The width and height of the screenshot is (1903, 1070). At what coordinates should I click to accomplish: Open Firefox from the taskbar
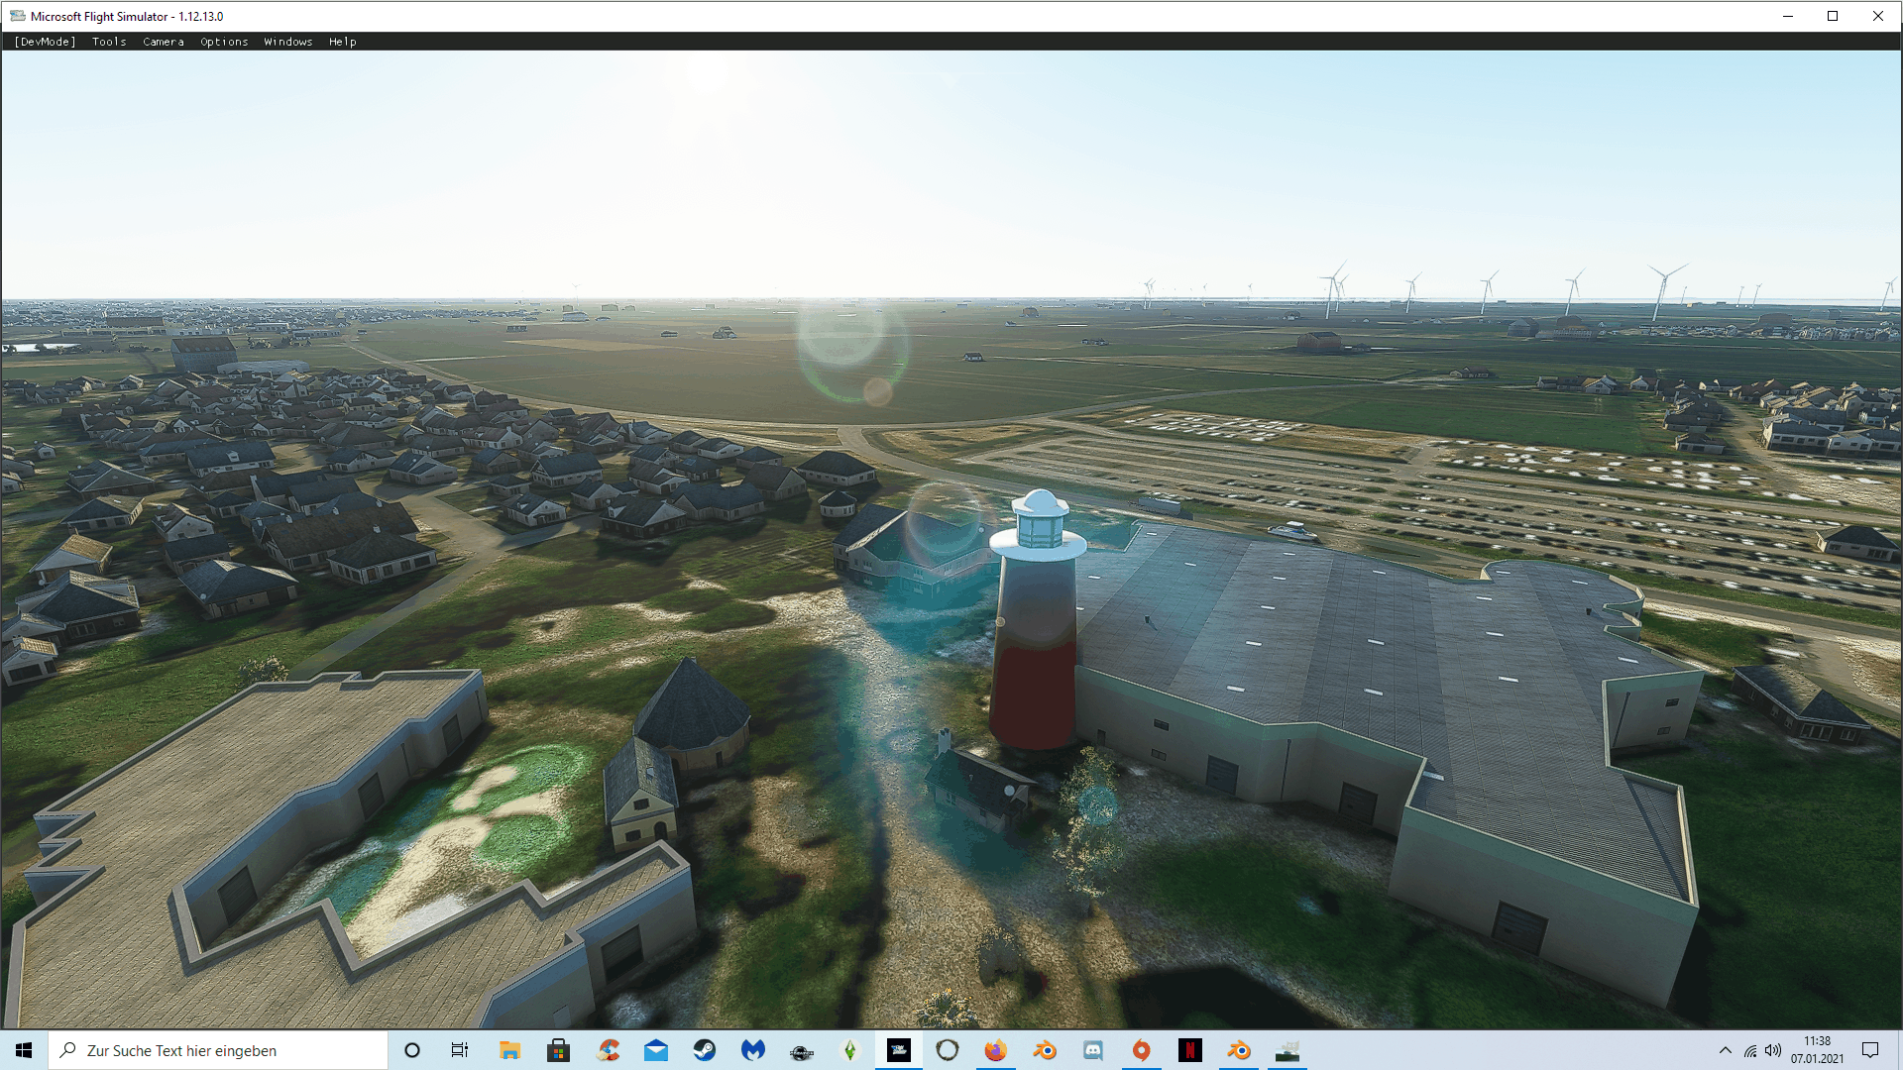[995, 1050]
